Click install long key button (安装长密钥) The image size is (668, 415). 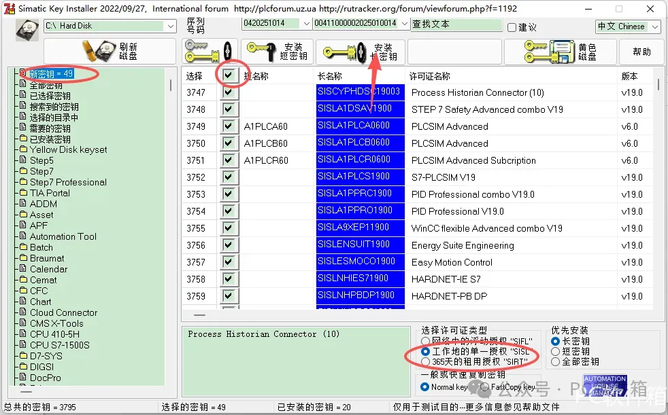pos(361,52)
